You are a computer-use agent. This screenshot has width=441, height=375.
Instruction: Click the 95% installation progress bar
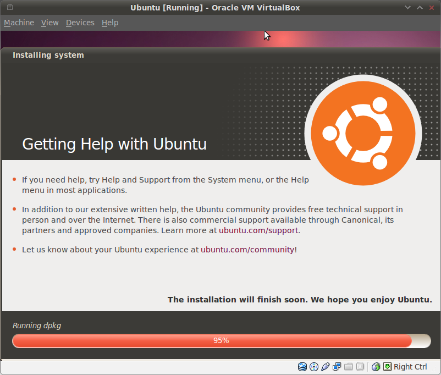[222, 341]
